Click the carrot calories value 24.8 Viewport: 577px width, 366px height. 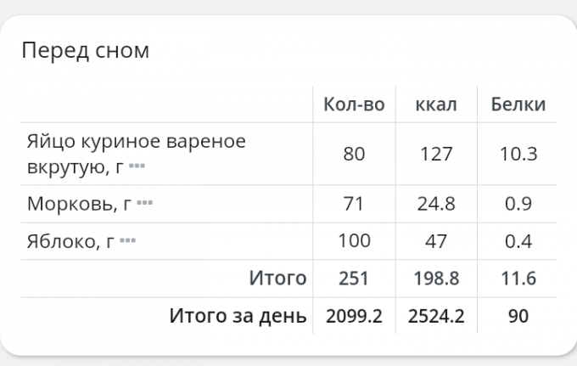point(436,204)
